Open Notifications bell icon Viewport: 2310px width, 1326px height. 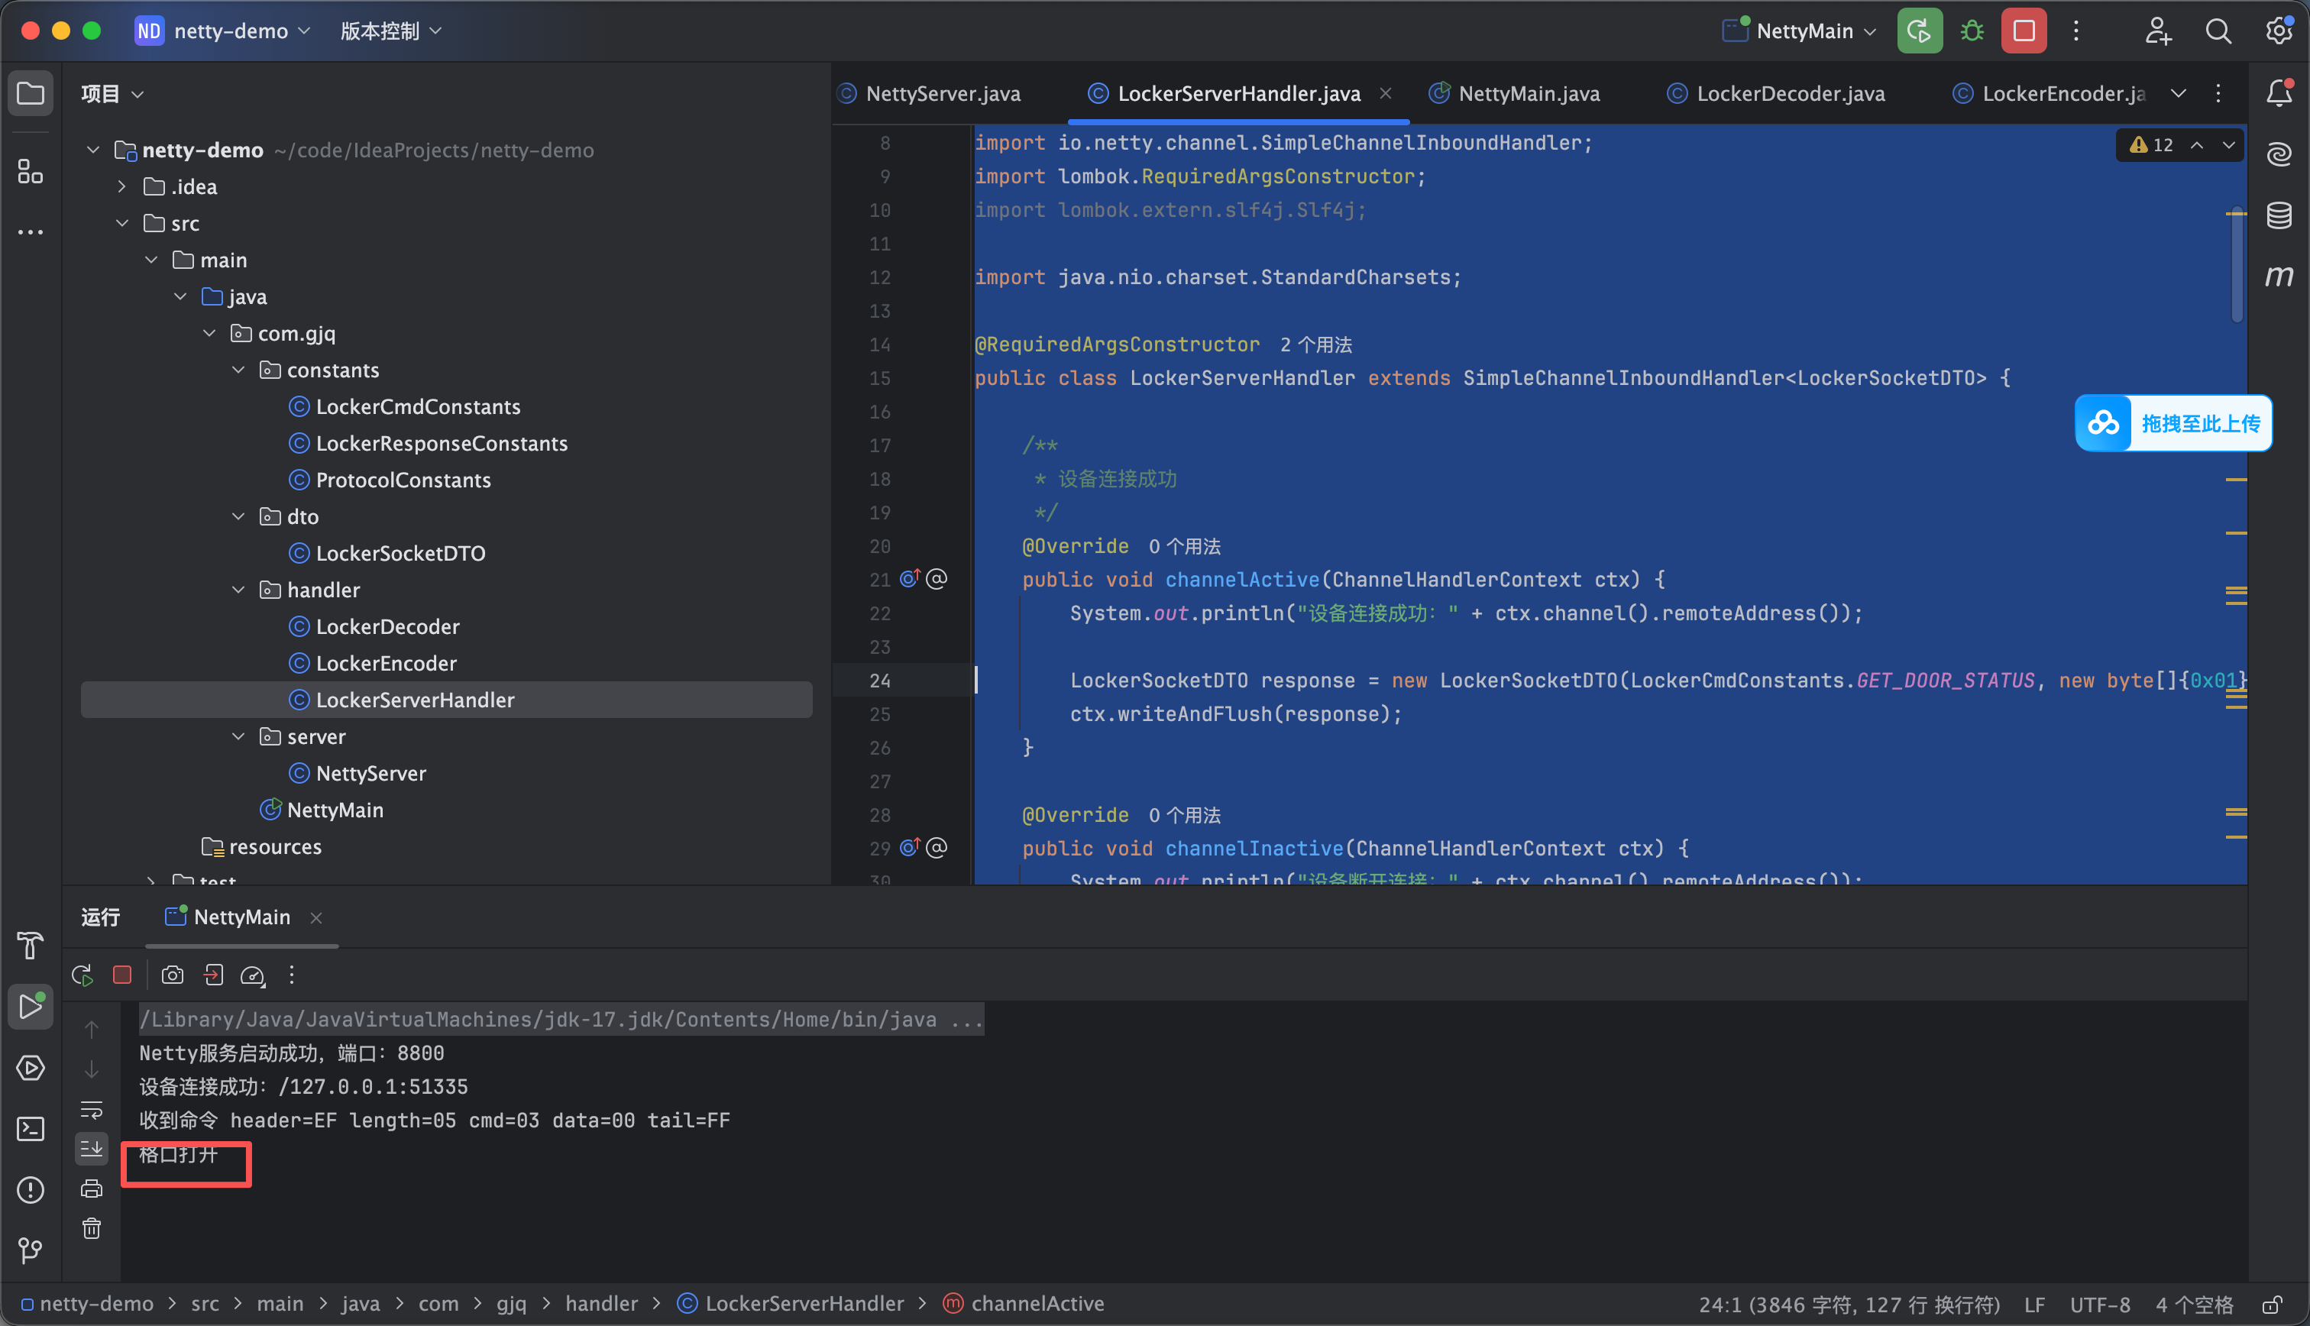coord(2278,93)
